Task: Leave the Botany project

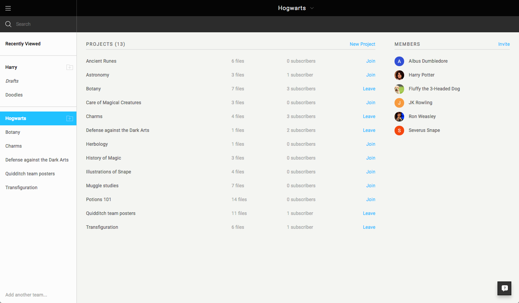Action: click(x=369, y=89)
